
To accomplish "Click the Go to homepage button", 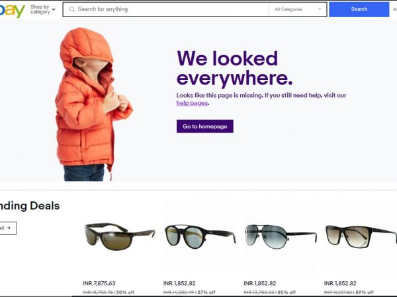I will tap(205, 126).
